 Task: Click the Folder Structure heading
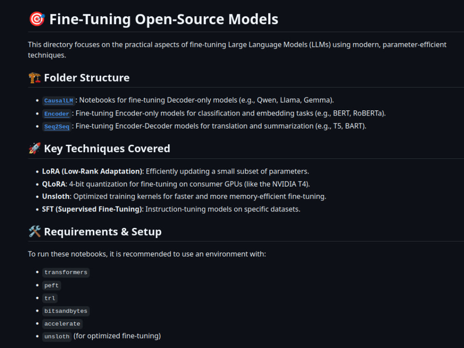87,78
